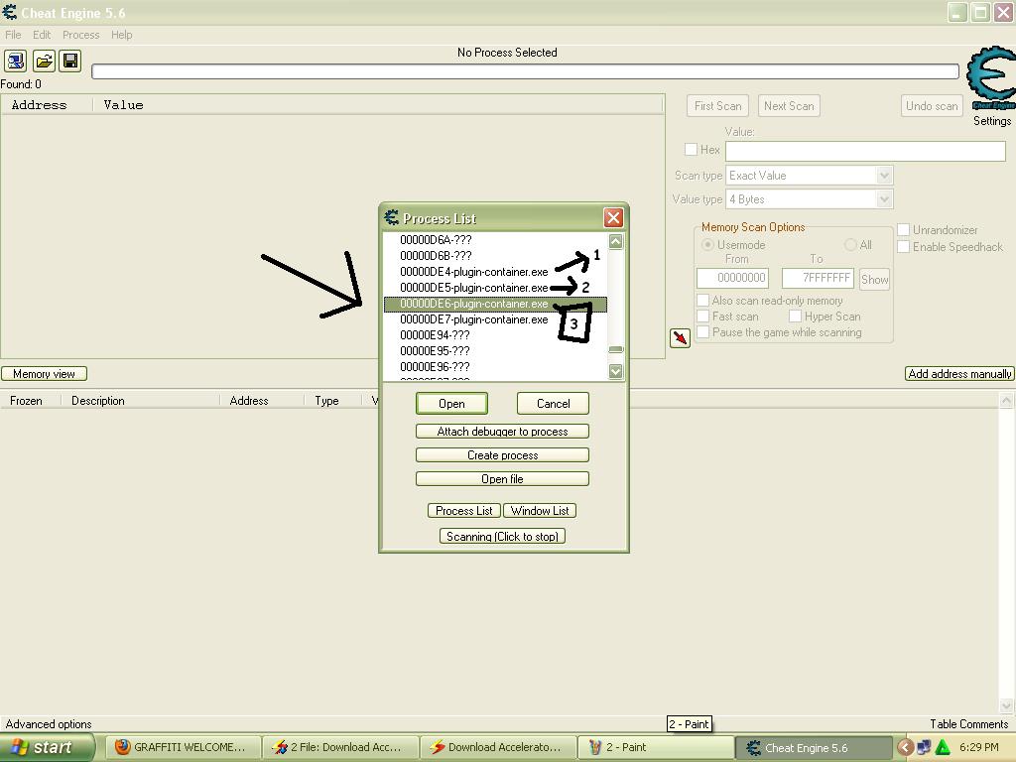Enable the Speedhack checkbox
The height and width of the screenshot is (762, 1016).
(x=903, y=247)
